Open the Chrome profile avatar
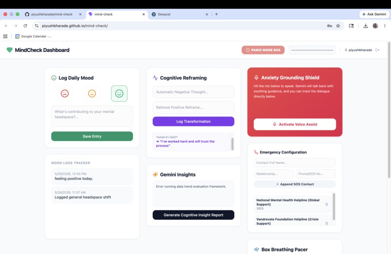This screenshot has width=391, height=254. point(375,26)
